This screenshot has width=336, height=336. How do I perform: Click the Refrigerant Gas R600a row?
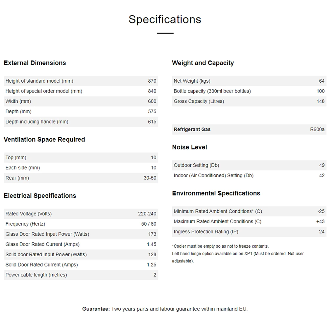249,129
